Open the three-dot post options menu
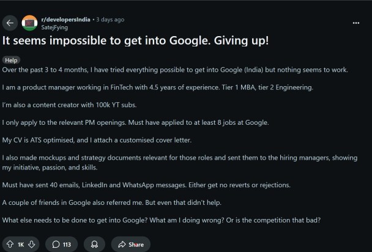 pyautogui.click(x=356, y=23)
